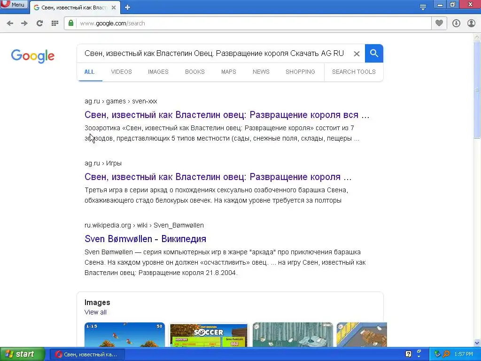Screen dimensions: 481x361
Task: Go forward to next page
Action: coord(24,24)
